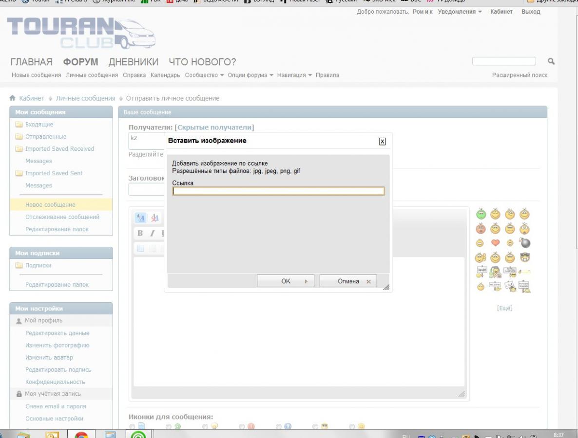578x438 pixels.
Task: Click the Ссылка URL input field
Action: pyautogui.click(x=278, y=191)
